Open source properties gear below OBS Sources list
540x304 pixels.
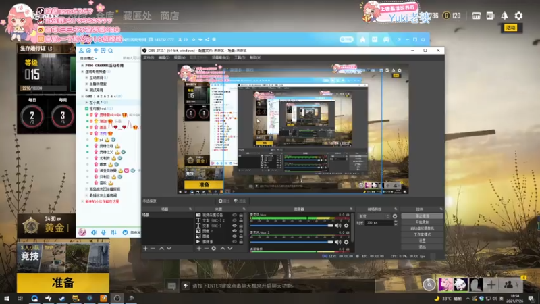(x=214, y=248)
